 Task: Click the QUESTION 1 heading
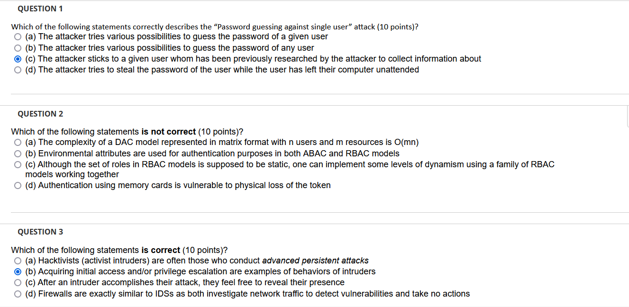click(x=40, y=9)
